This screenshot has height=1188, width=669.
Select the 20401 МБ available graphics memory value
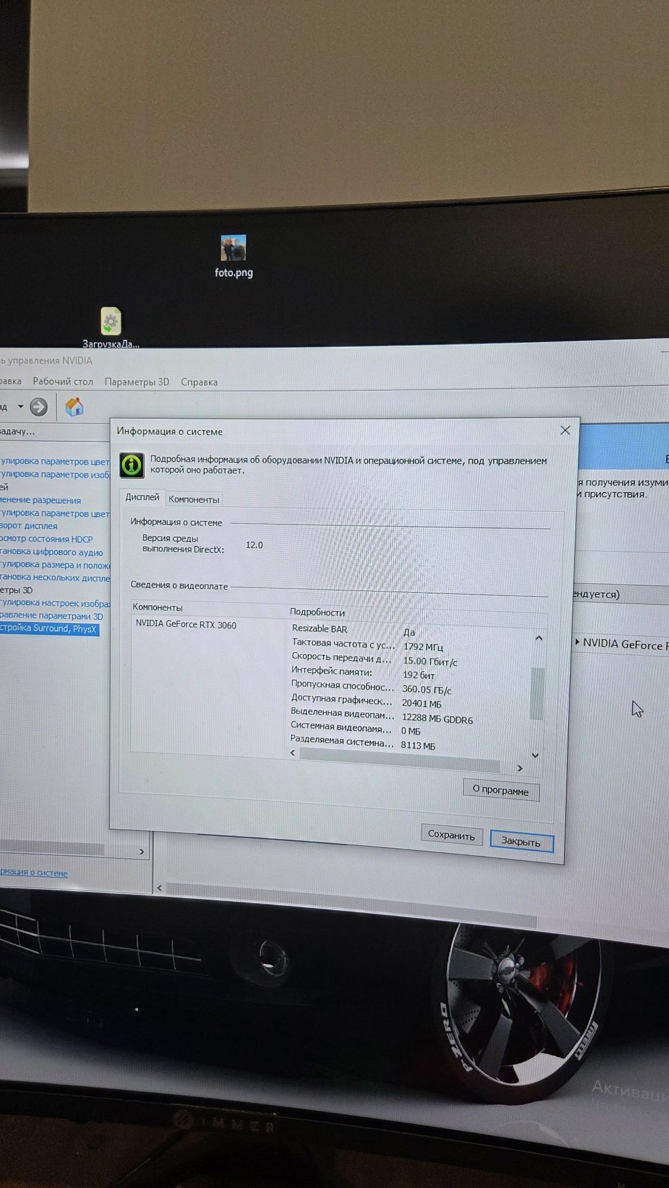[x=422, y=704]
